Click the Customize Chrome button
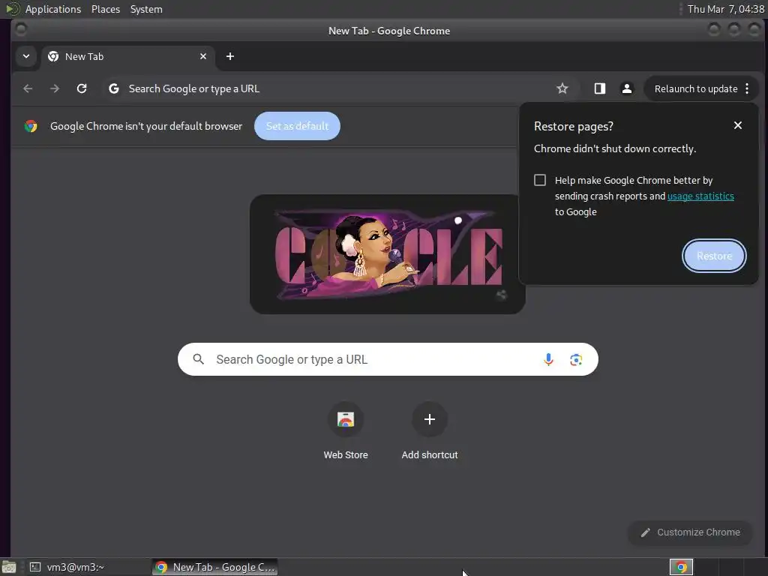 click(x=690, y=532)
